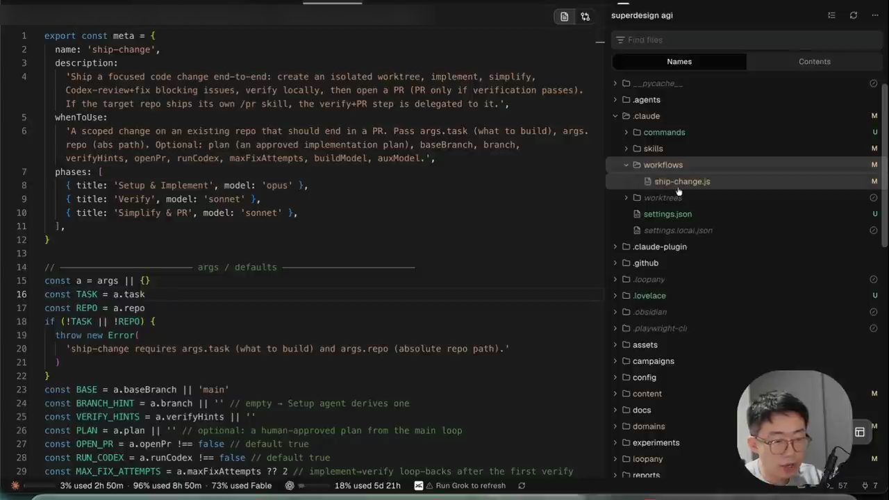Click the layout panel icon beside webcam

tap(860, 432)
